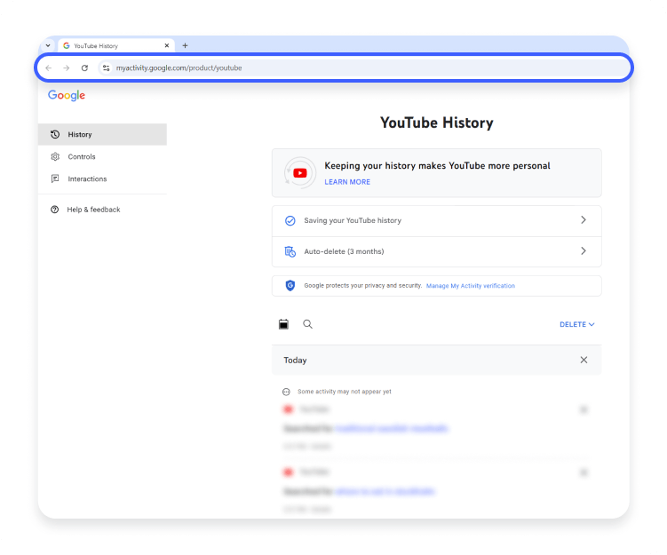Expand chevron for Saving your YouTube history
The height and width of the screenshot is (555, 667).
pyautogui.click(x=584, y=220)
